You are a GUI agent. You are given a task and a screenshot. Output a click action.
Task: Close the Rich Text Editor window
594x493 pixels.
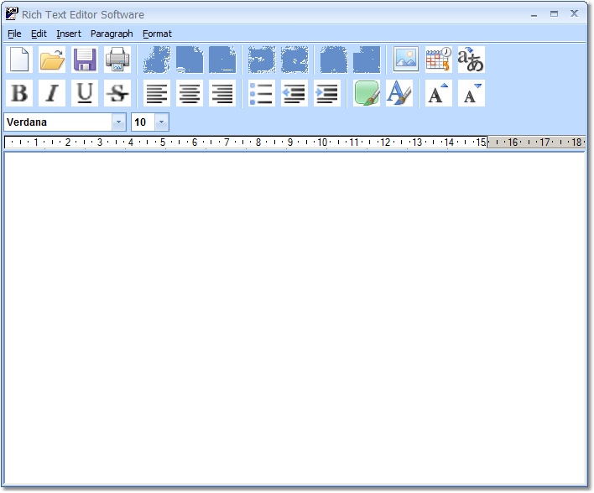pyautogui.click(x=574, y=13)
